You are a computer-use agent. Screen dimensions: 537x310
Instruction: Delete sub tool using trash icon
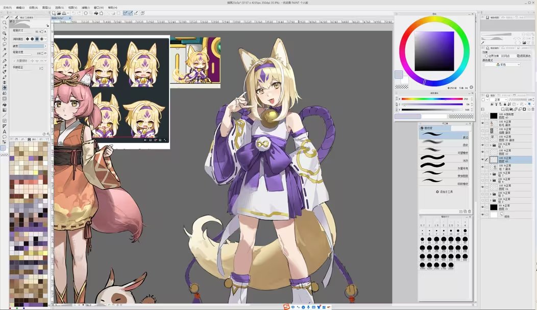click(x=469, y=211)
